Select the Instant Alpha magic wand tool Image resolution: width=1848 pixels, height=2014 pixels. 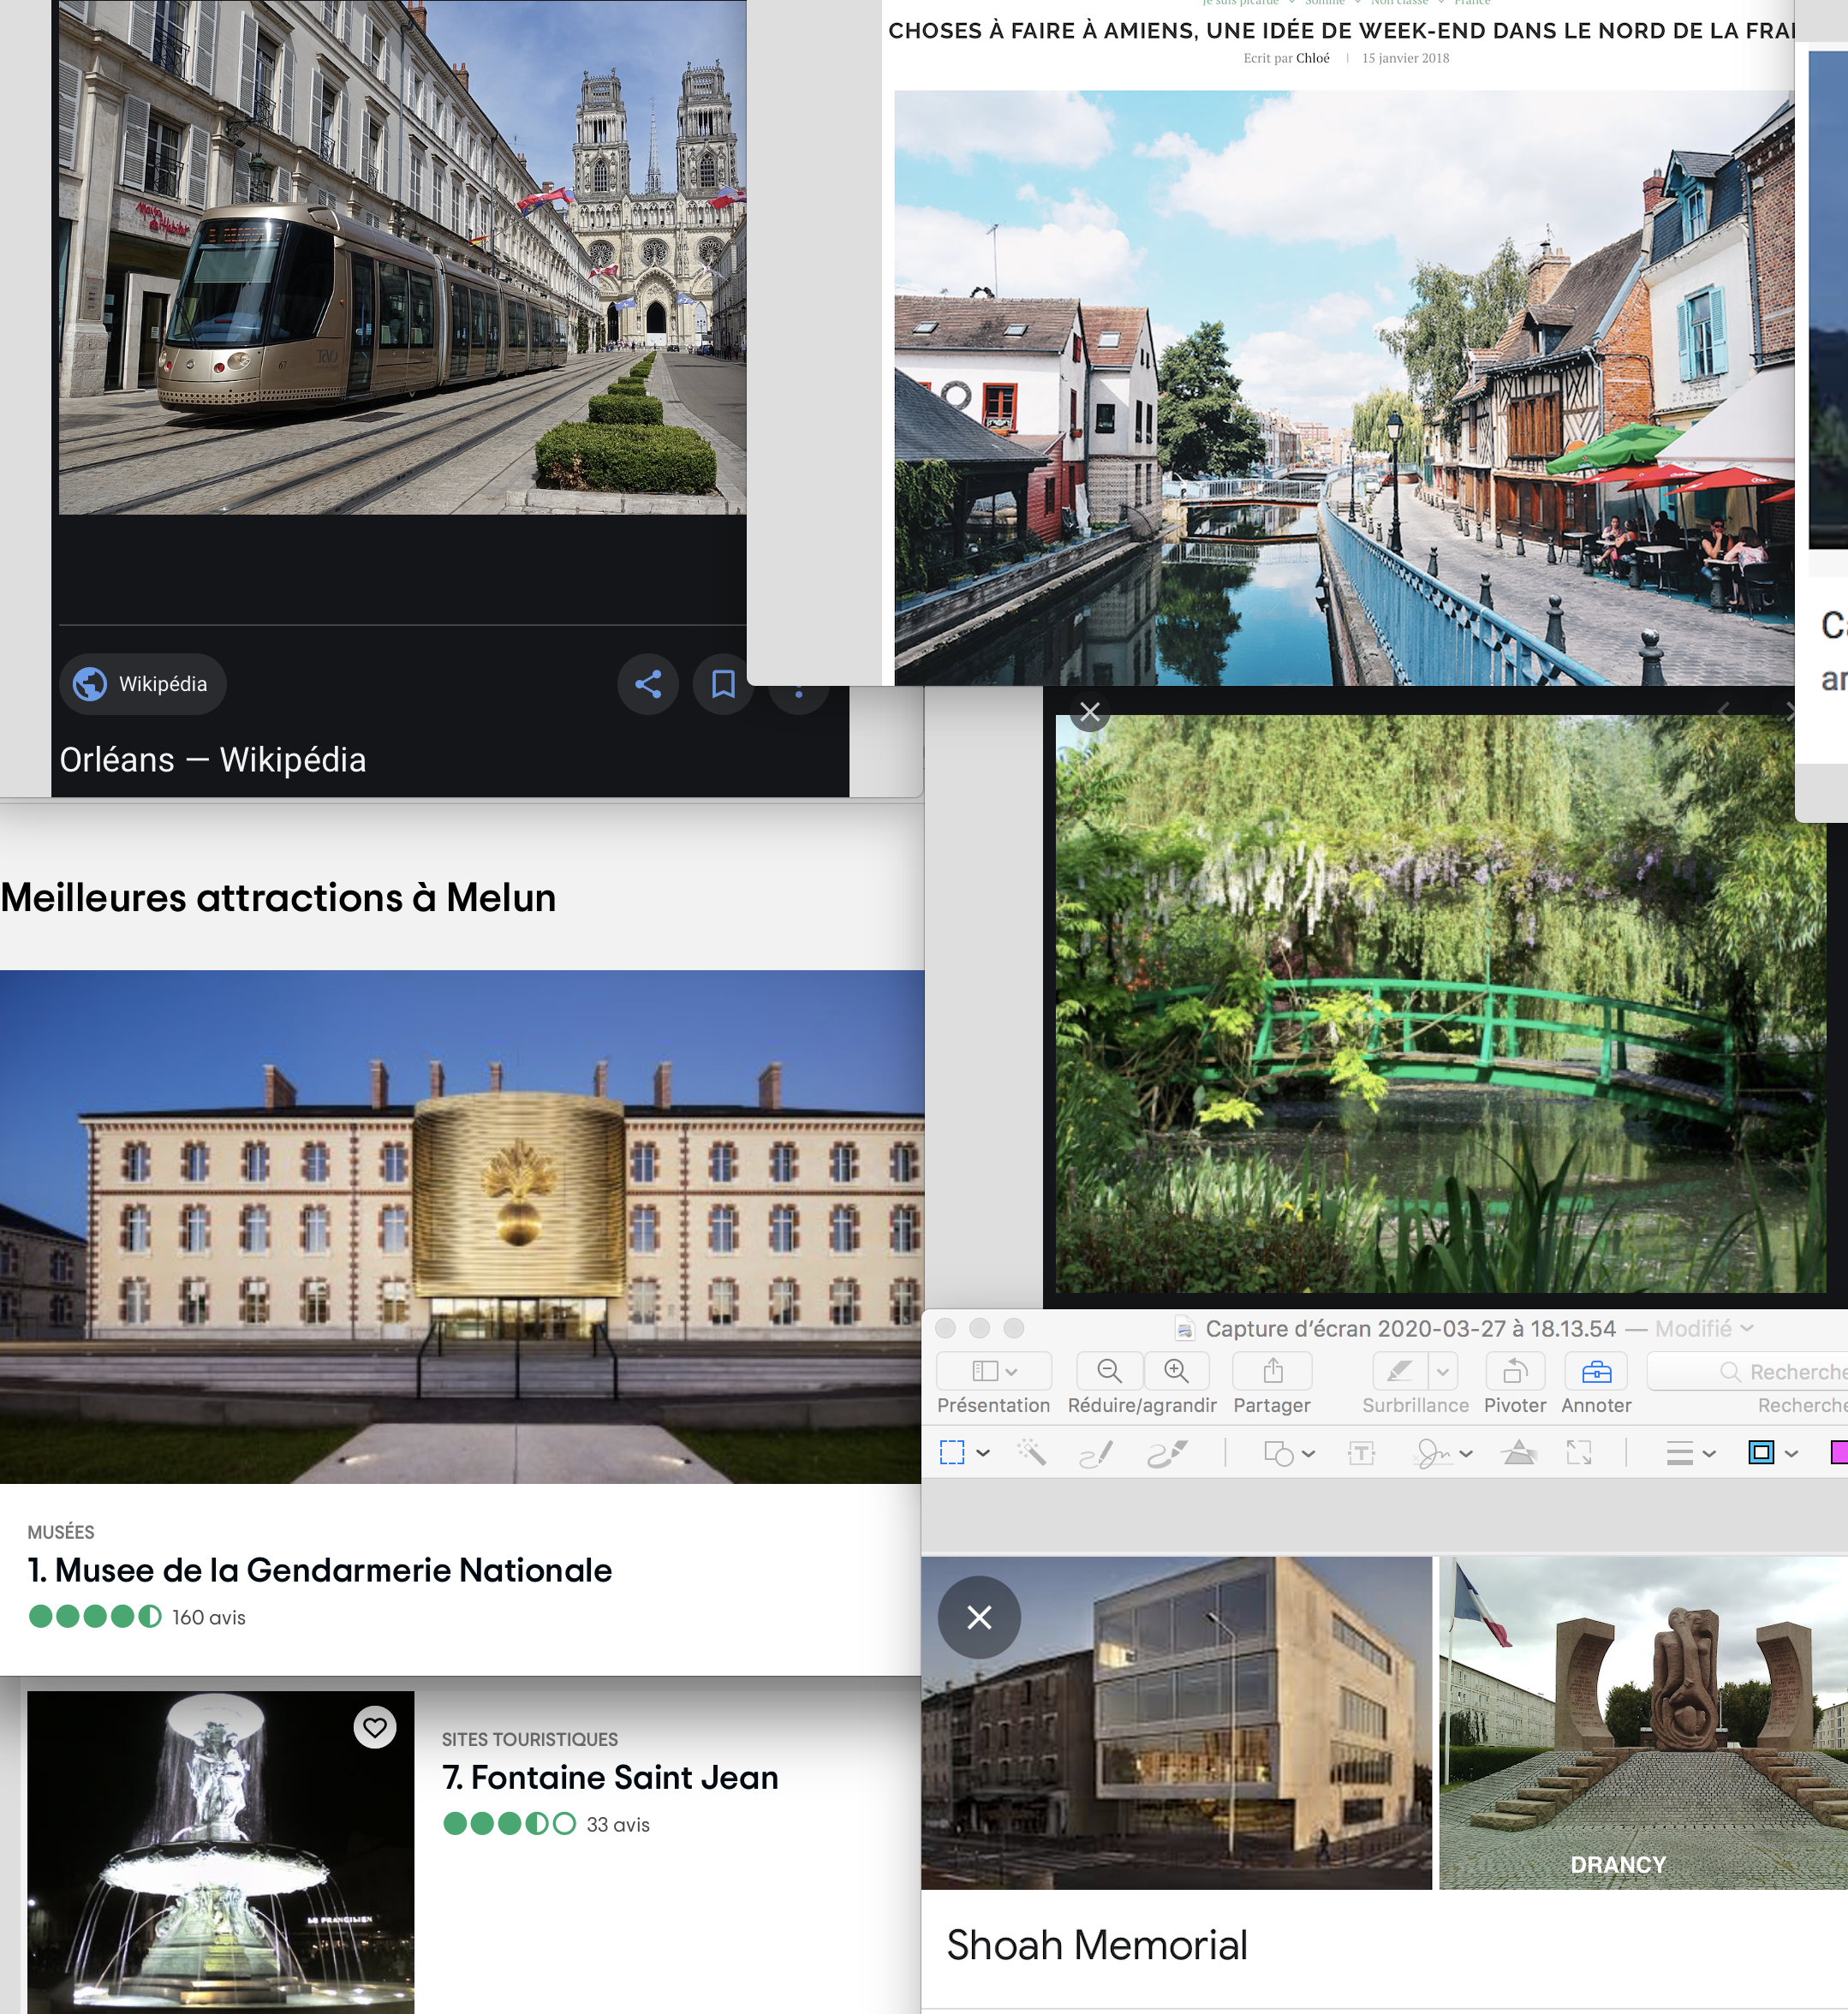pyautogui.click(x=1031, y=1453)
